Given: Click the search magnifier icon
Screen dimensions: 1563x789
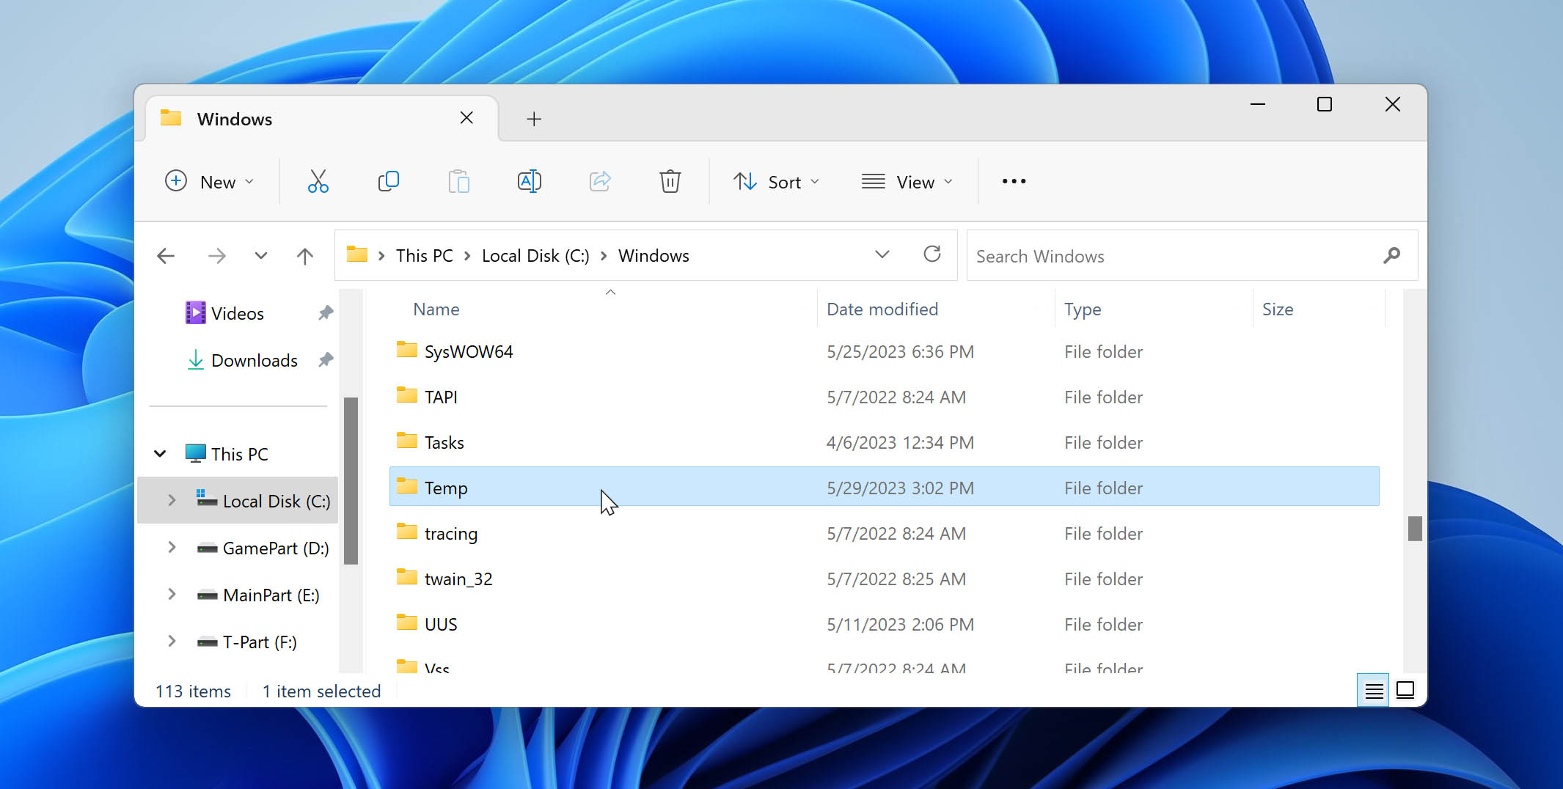Looking at the screenshot, I should click(x=1391, y=255).
